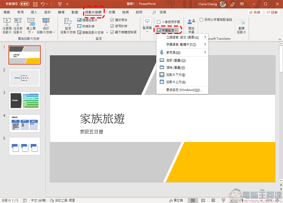Viewport: 283px width, 203px height.
Task: Select Above Slide (投影片上方) position
Action: [182, 82]
